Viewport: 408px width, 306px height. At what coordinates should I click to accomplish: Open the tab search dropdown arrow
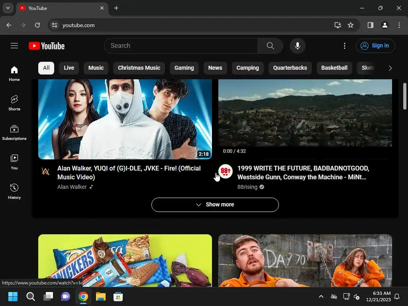coord(8,8)
